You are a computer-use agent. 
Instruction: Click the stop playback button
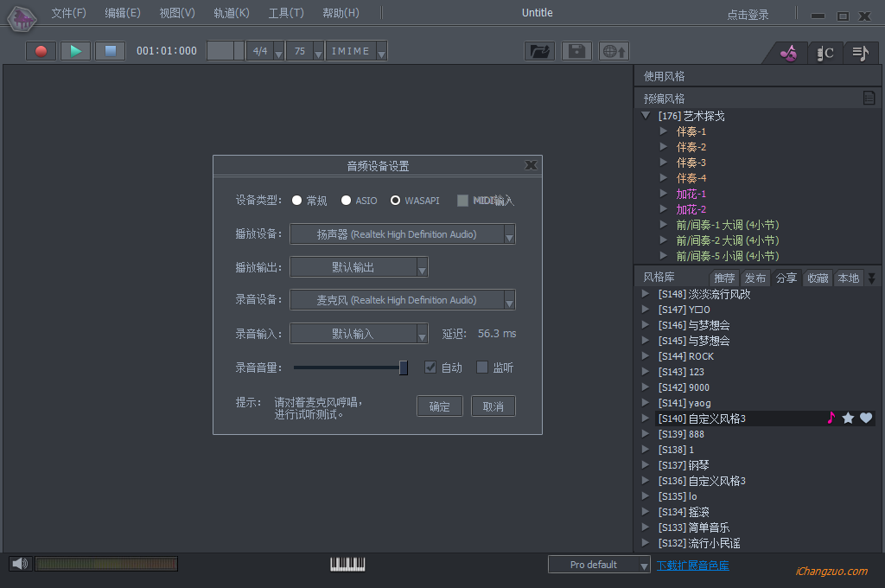[x=110, y=51]
